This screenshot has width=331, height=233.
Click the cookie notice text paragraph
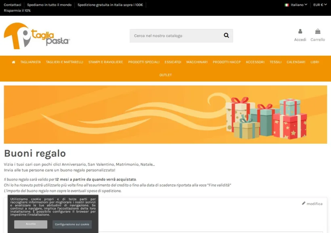[x=53, y=207]
